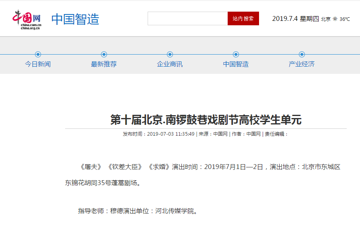Viewport: 360px width, 226px height.
Task: Open the 中国智造 site title
Action: click(x=75, y=19)
